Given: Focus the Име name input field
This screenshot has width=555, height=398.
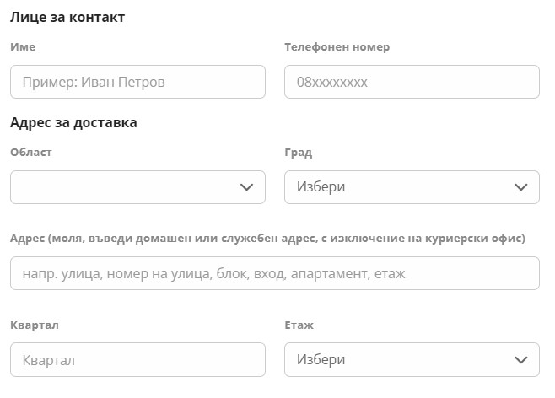Looking at the screenshot, I should click(137, 82).
